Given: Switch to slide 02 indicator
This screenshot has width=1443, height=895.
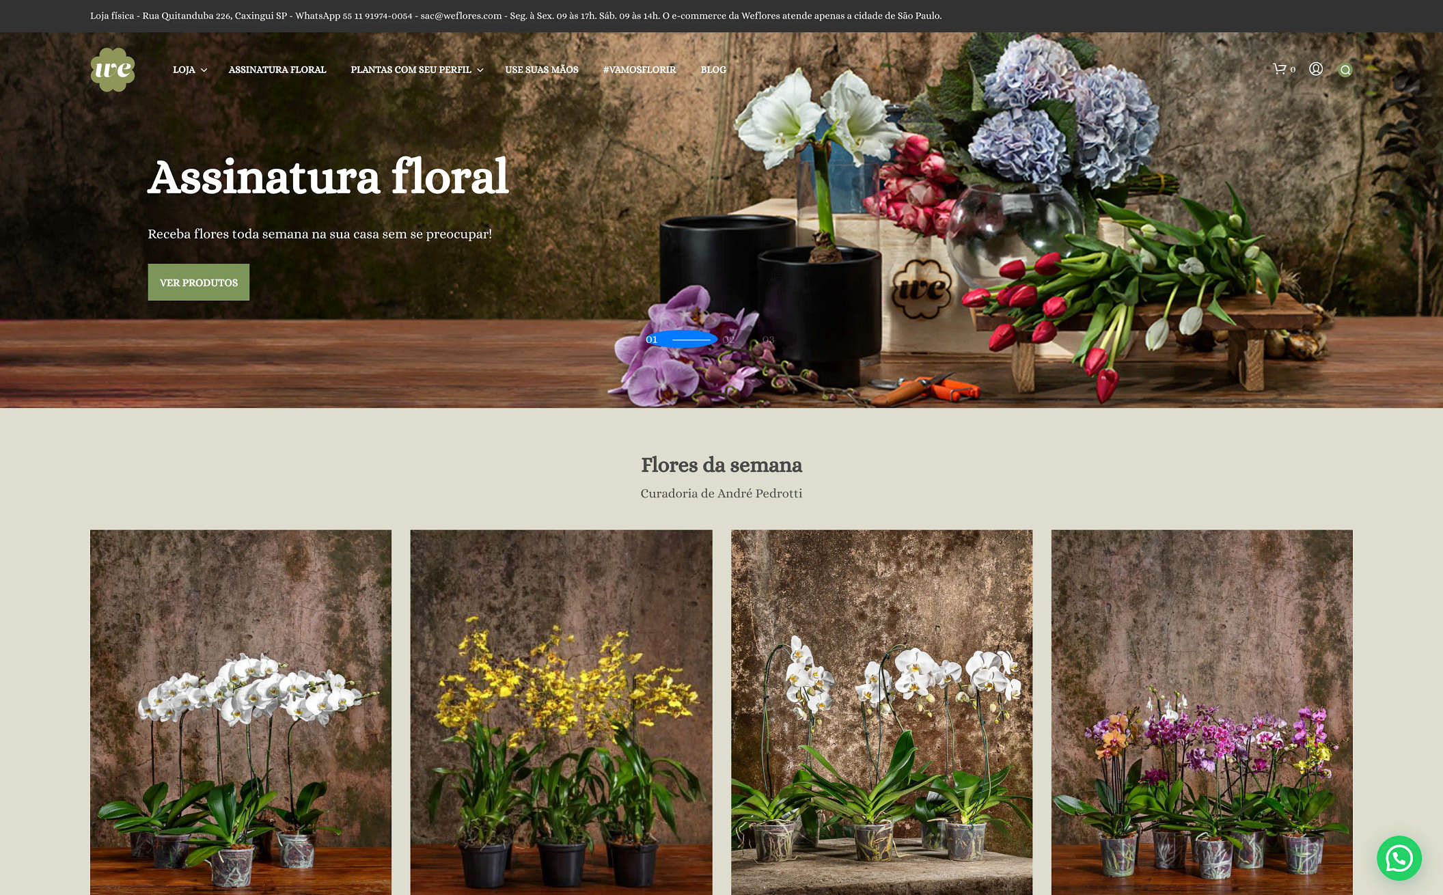Looking at the screenshot, I should [x=729, y=340].
